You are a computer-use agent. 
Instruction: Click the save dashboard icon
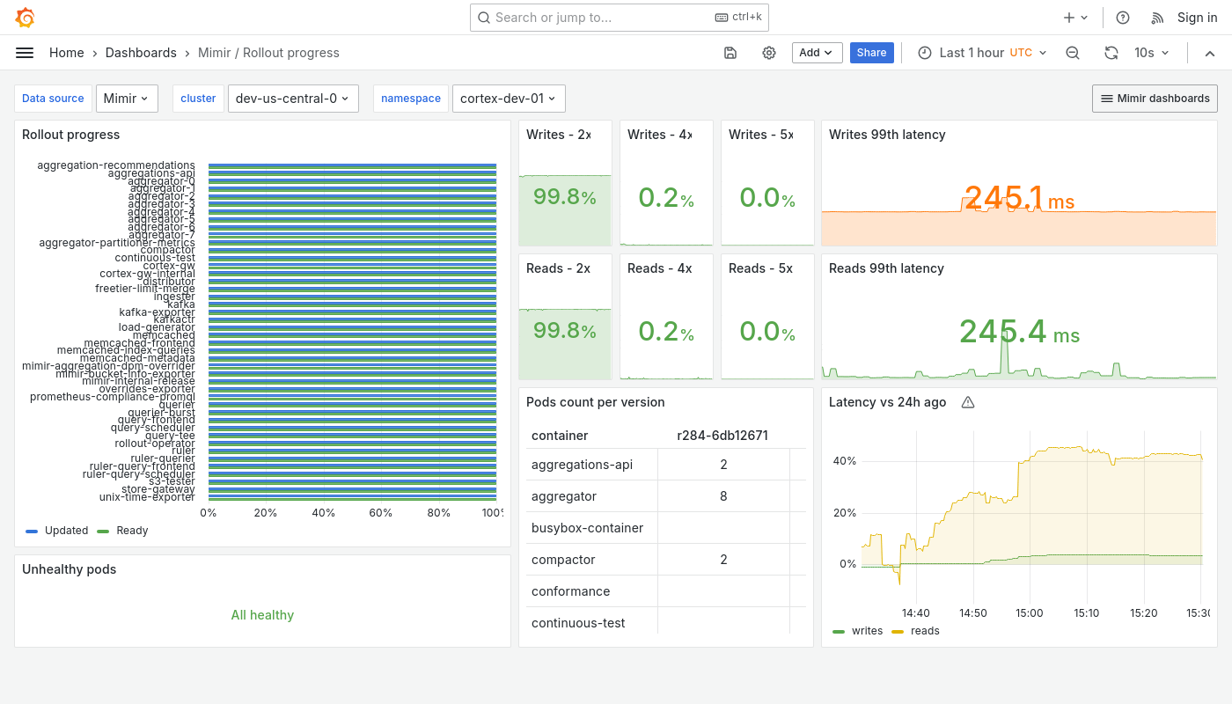[x=730, y=53]
